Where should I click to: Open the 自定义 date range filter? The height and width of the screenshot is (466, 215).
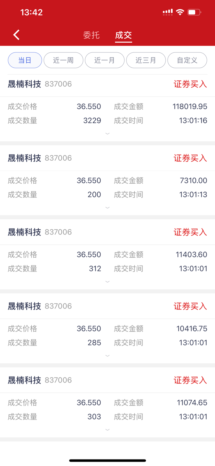(187, 60)
